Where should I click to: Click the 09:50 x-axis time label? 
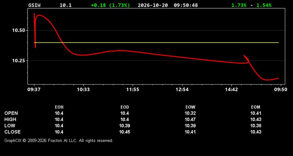coord(280,90)
